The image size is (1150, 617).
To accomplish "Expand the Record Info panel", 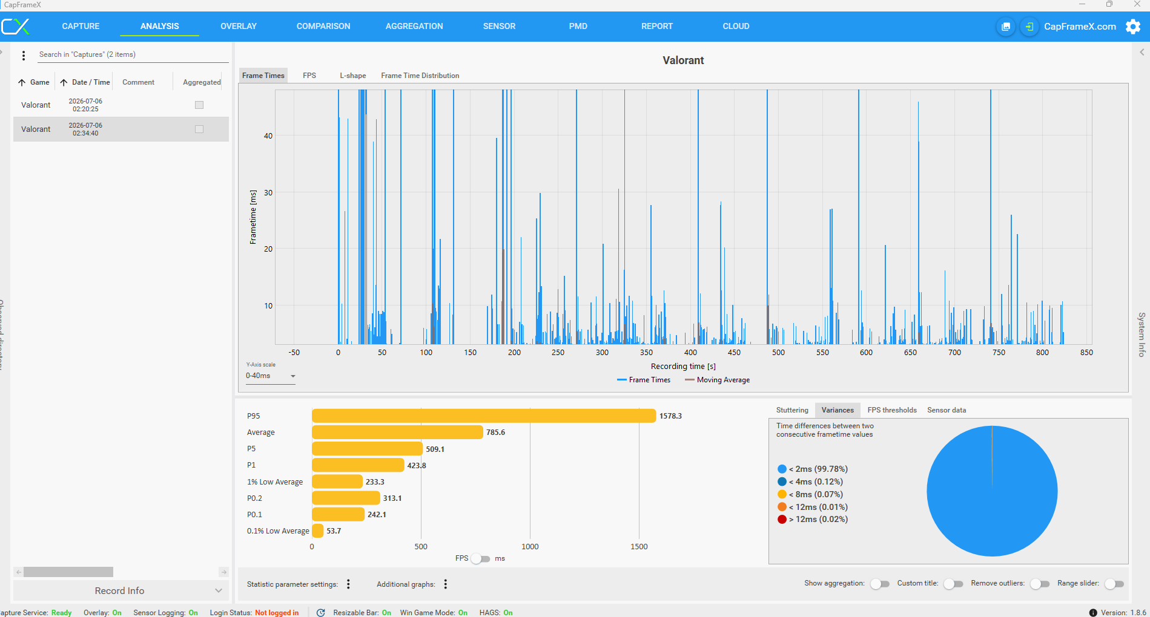I will tap(121, 591).
